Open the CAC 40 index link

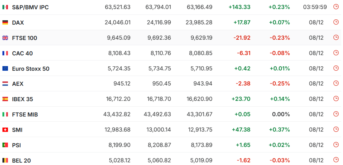click(22, 53)
